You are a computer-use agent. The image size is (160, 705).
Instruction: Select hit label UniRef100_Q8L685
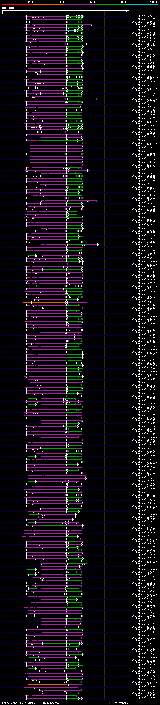click(x=143, y=66)
